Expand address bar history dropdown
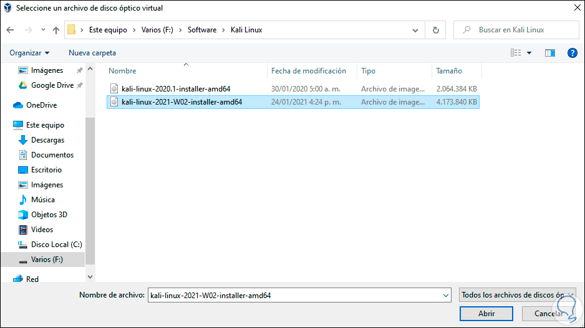The image size is (585, 328). (x=415, y=30)
